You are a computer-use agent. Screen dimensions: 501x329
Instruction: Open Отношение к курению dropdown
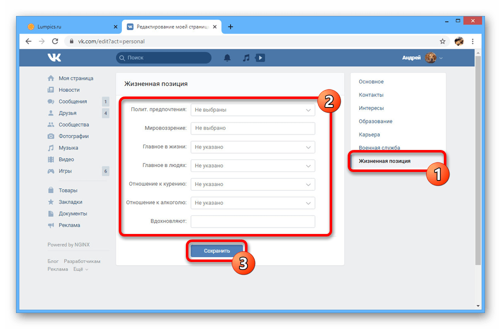pyautogui.click(x=253, y=184)
